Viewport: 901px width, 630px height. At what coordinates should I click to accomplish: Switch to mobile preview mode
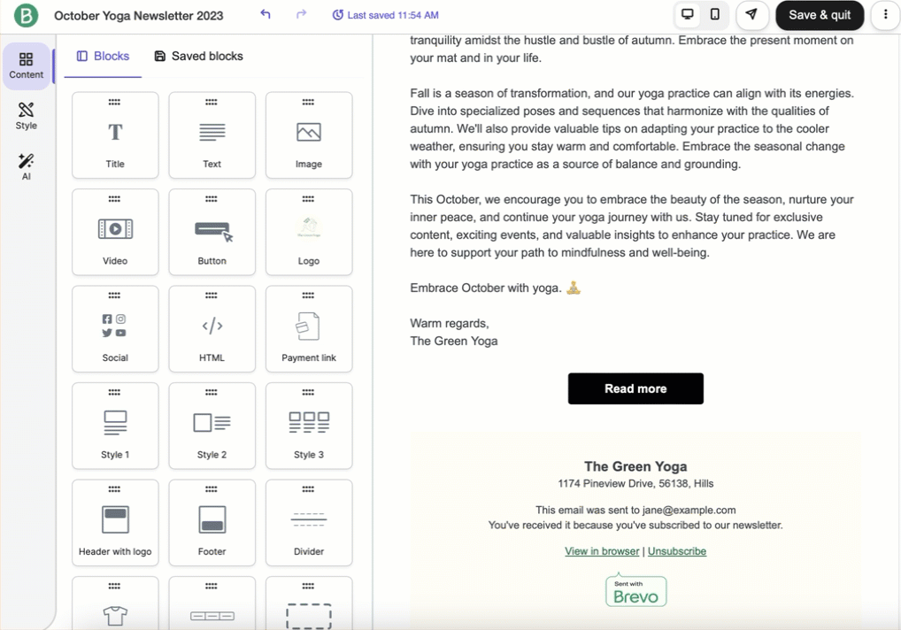click(x=714, y=15)
